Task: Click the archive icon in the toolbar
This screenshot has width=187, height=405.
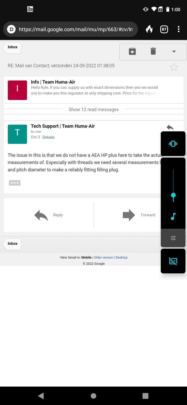Action: pos(132,51)
